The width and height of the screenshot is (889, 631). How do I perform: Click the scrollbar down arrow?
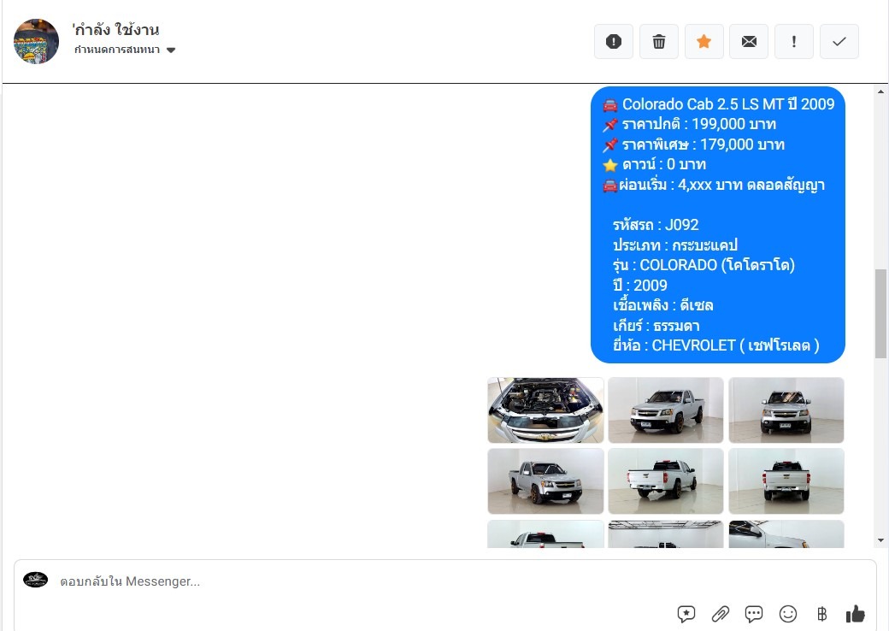pyautogui.click(x=880, y=541)
